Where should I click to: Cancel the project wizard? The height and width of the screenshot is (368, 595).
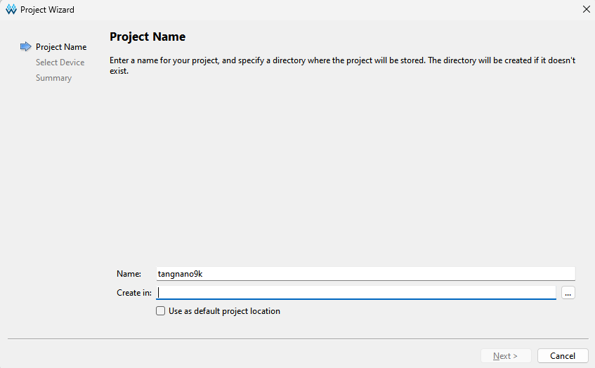pyautogui.click(x=562, y=356)
